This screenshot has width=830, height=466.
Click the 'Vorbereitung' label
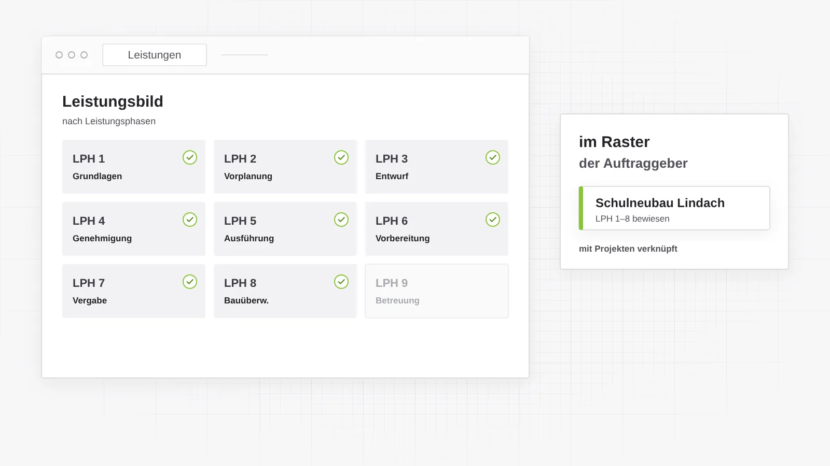403,238
